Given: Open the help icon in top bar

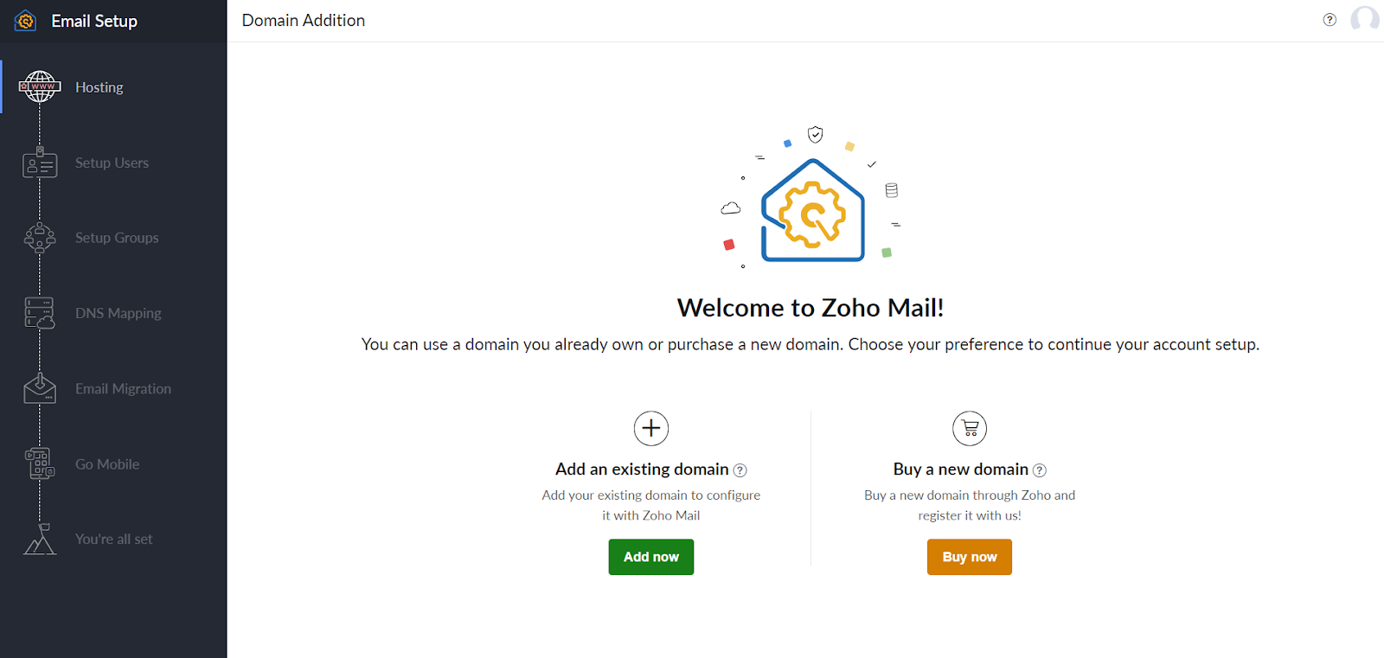Looking at the screenshot, I should 1330,20.
